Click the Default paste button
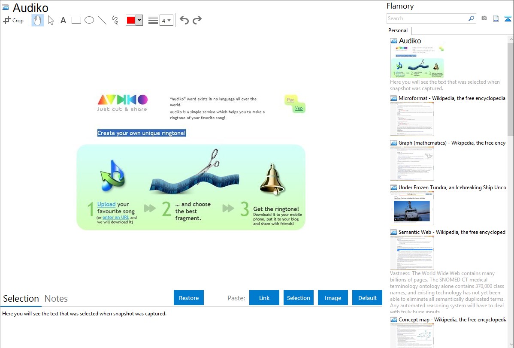Image resolution: width=514 pixels, height=348 pixels. 367,298
